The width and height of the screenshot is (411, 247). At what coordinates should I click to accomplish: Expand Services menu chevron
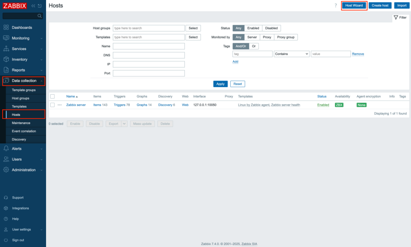[41, 49]
